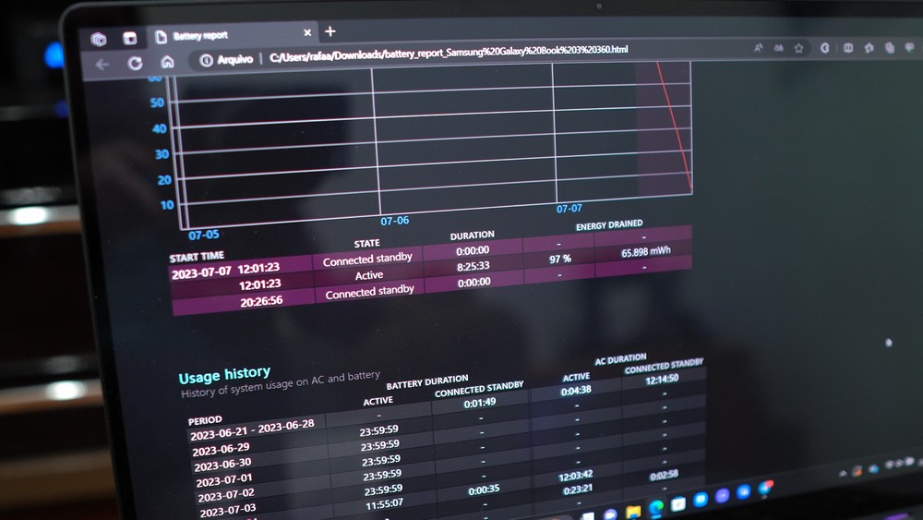Open the Collections icon
Image resolution: width=923 pixels, height=520 pixels.
(x=890, y=48)
